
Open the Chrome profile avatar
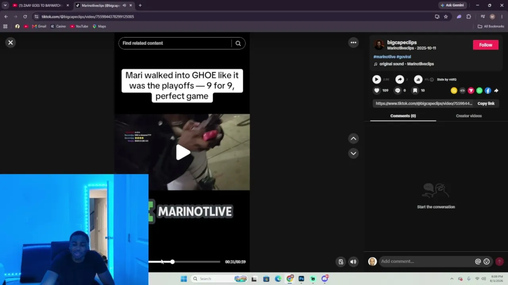point(492,17)
